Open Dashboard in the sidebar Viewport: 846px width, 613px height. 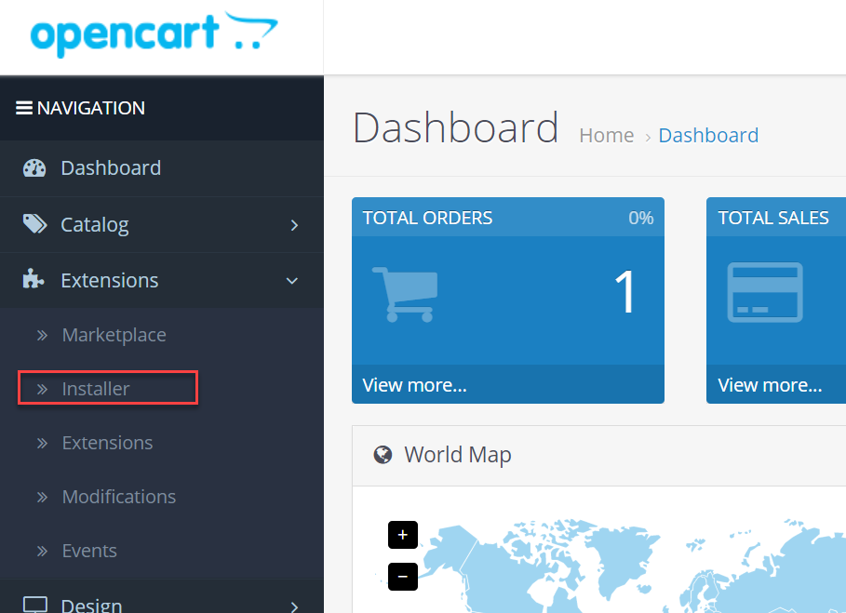[x=162, y=168]
